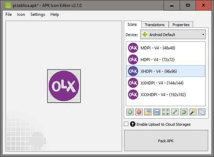Select the Icons tab
Image resolution: width=214 pixels, height=157 pixels.
point(132,24)
